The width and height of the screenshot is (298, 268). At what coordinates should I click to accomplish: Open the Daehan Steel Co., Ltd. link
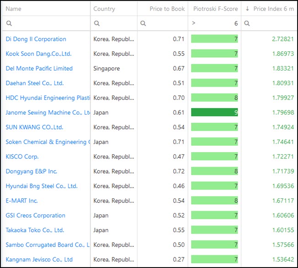click(34, 83)
